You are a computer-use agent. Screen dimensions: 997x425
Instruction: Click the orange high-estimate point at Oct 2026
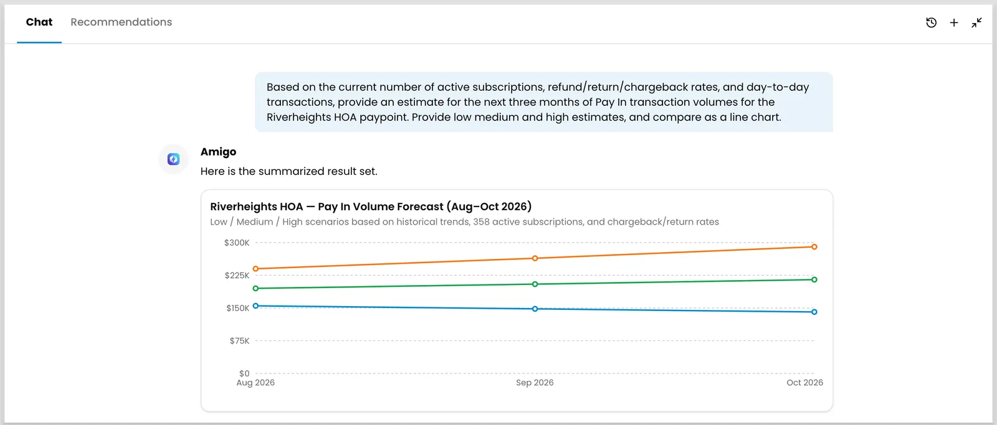814,247
